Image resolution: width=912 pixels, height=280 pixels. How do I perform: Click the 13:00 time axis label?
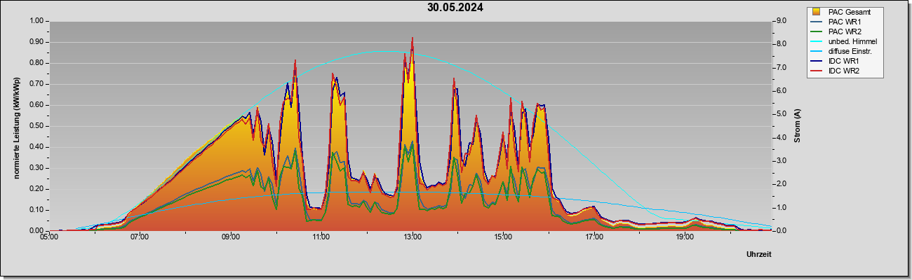coord(413,238)
